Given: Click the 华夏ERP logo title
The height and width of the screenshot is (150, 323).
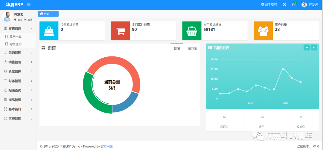Looking at the screenshot, I should tap(14, 4).
